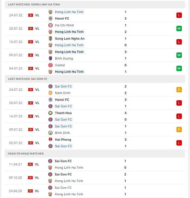Click the Vietnam flag beside 15.07.22 match

pyautogui.click(x=31, y=42)
